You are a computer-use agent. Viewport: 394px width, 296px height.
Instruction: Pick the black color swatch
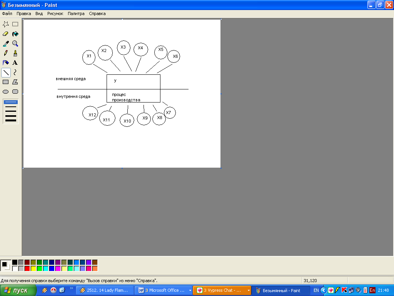pyautogui.click(x=15, y=262)
